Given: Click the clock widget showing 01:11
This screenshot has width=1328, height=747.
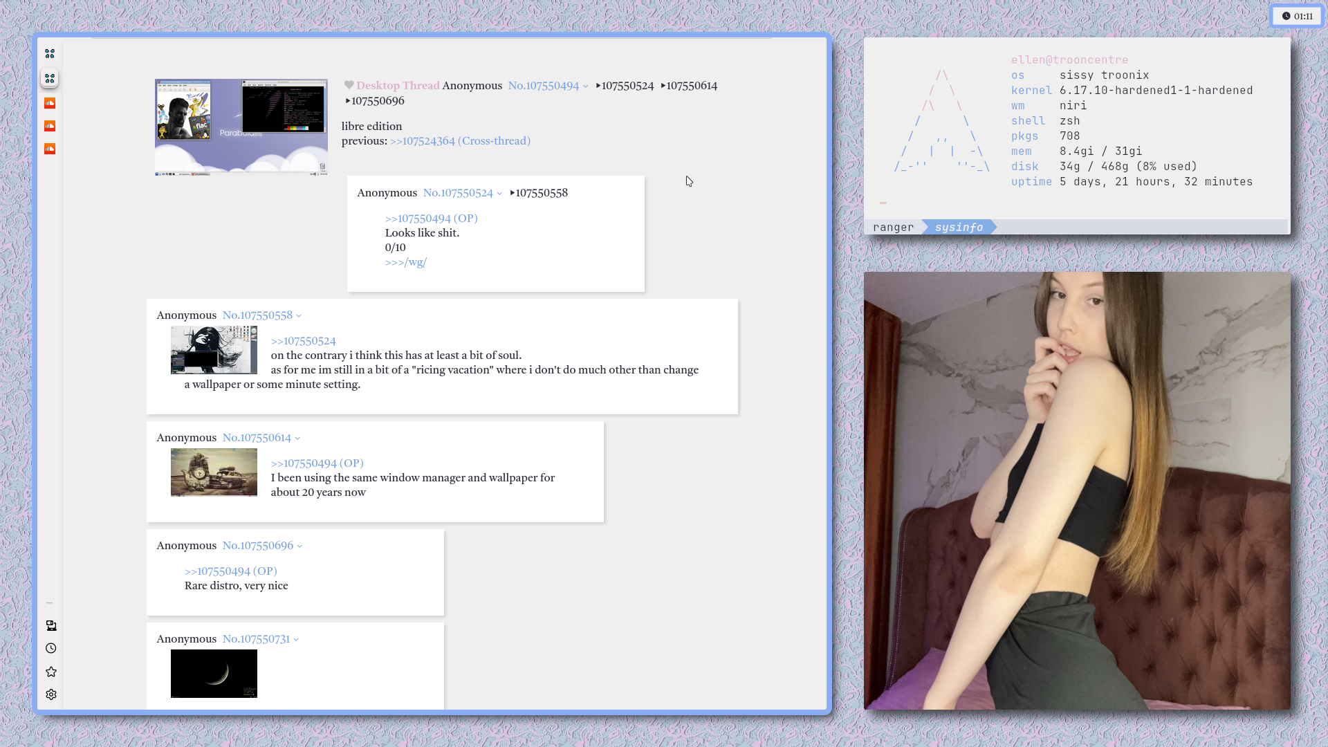Looking at the screenshot, I should [x=1297, y=16].
